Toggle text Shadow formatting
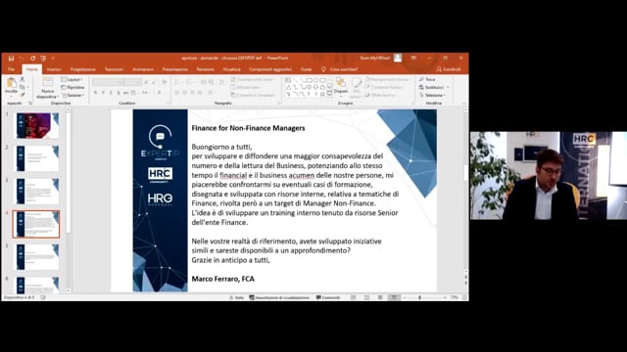This screenshot has width=627, height=352. 119,93
